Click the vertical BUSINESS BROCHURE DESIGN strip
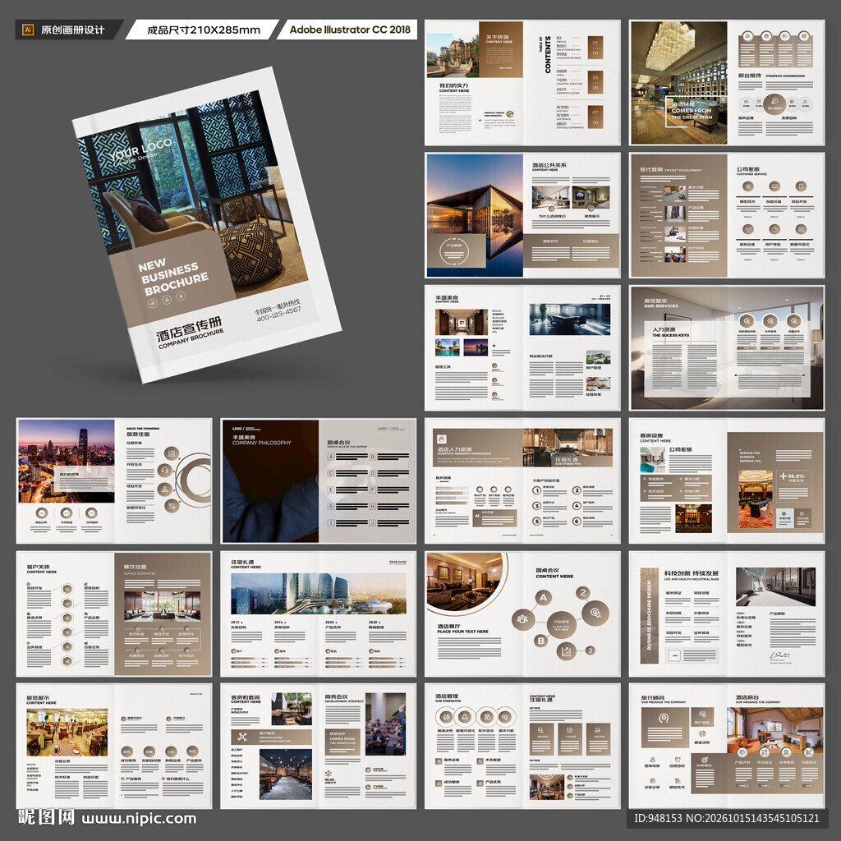This screenshot has width=841, height=841. pos(649,616)
